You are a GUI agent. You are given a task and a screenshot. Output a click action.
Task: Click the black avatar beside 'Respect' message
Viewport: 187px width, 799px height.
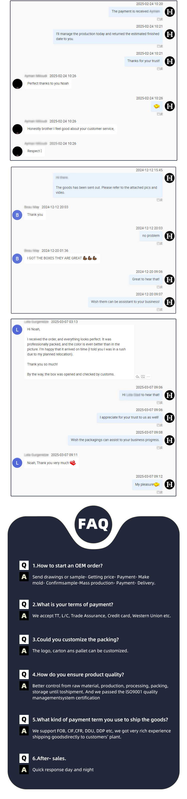(17, 151)
